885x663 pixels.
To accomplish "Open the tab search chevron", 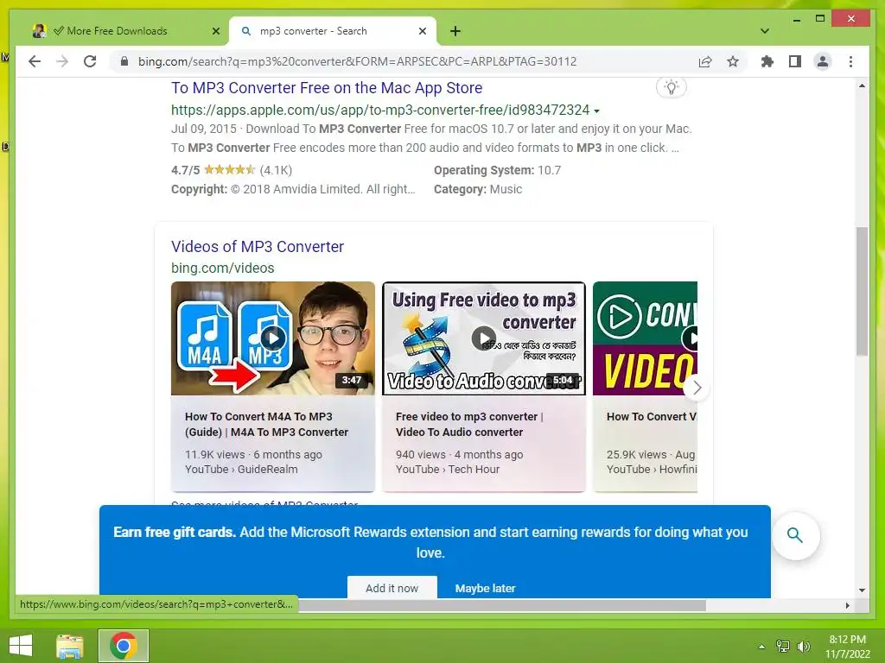I will [x=765, y=31].
